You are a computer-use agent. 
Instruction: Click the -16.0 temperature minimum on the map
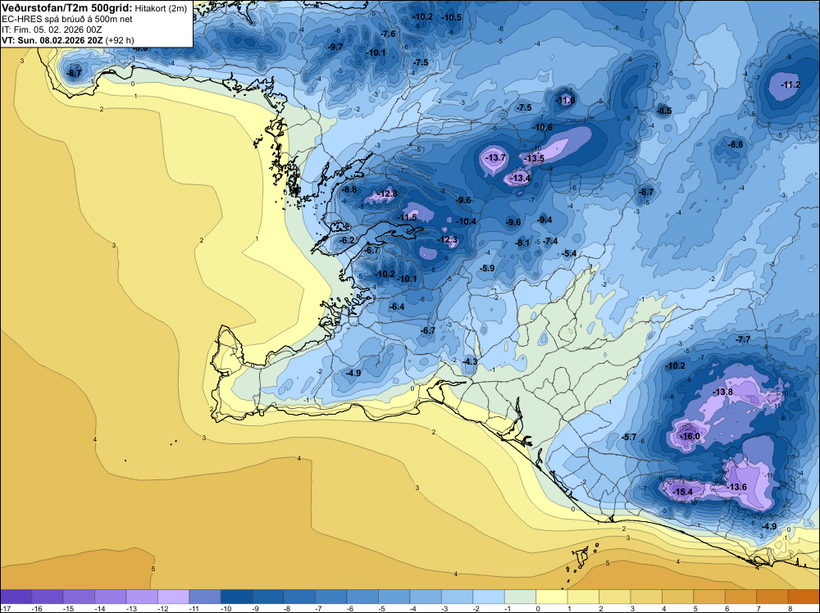690,436
